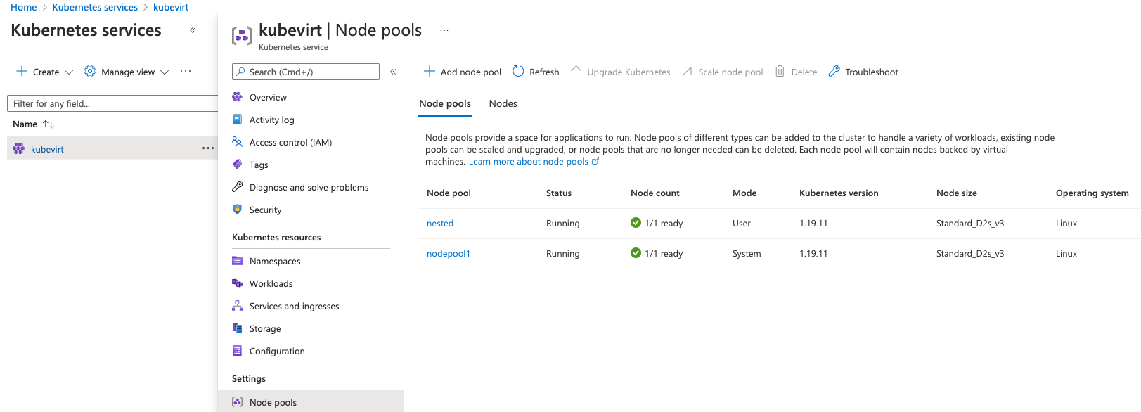Image resolution: width=1141 pixels, height=412 pixels.
Task: Click the Overview icon in sidebar
Action: coord(238,97)
